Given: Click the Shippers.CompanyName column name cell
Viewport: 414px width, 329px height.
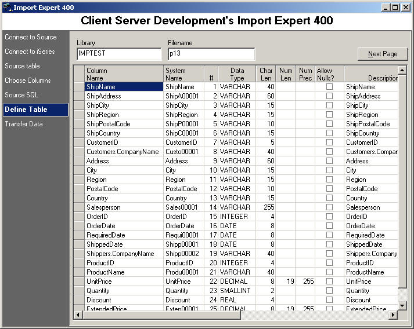Looking at the screenshot, I should 124,253.
